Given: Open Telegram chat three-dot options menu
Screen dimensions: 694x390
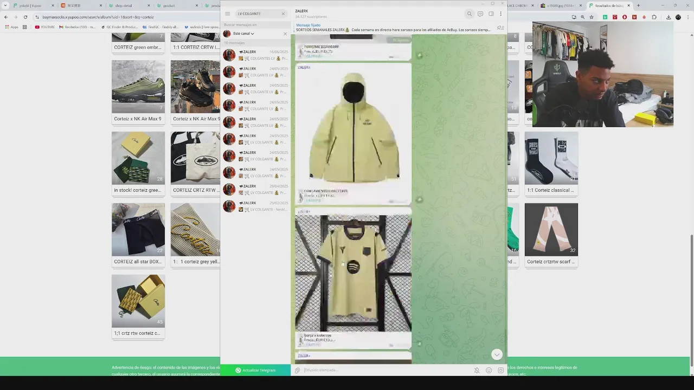Looking at the screenshot, I should tap(500, 14).
